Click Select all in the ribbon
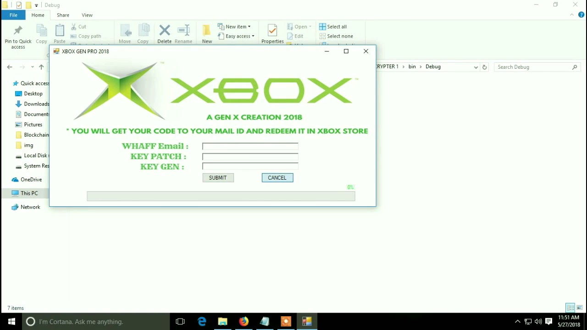This screenshot has height=330, width=587. click(333, 27)
